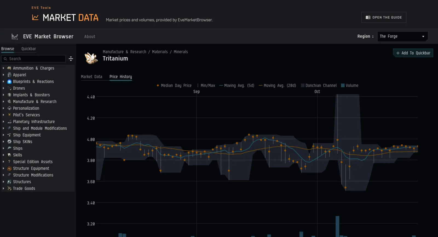Screen dimensions: 438x237
Task: Expand the Trade Goods category arrow
Action: (x=3, y=188)
